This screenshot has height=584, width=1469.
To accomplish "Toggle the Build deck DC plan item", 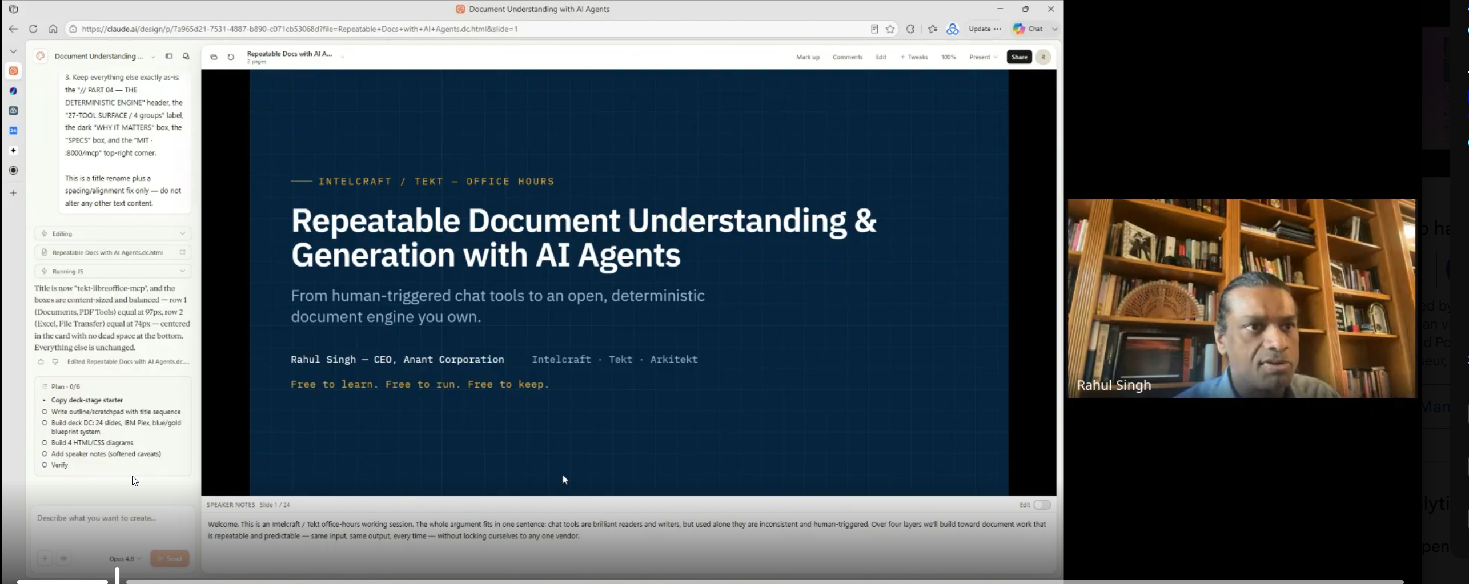I will [45, 423].
